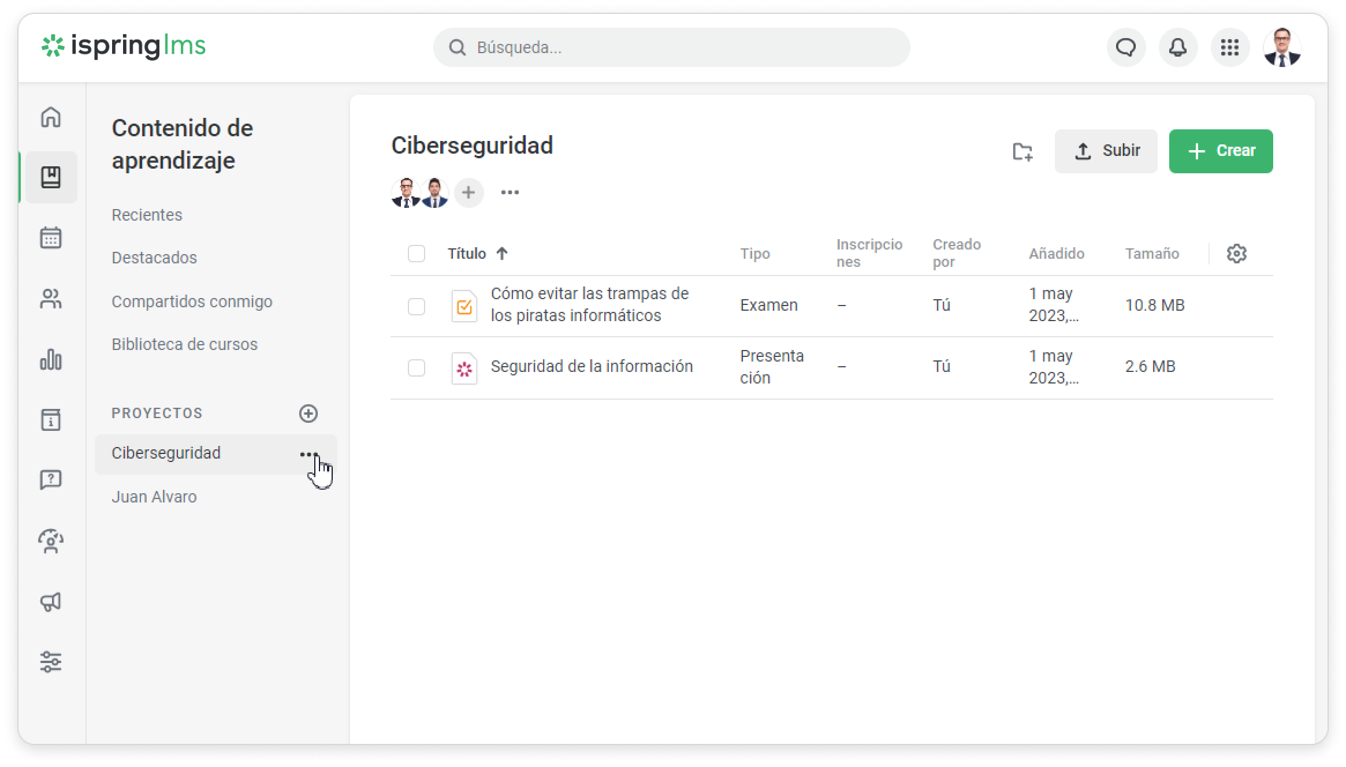
Task: Toggle the select-all checkbox in header
Action: tap(416, 254)
